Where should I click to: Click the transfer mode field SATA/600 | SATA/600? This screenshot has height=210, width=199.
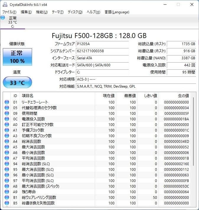[102, 65]
